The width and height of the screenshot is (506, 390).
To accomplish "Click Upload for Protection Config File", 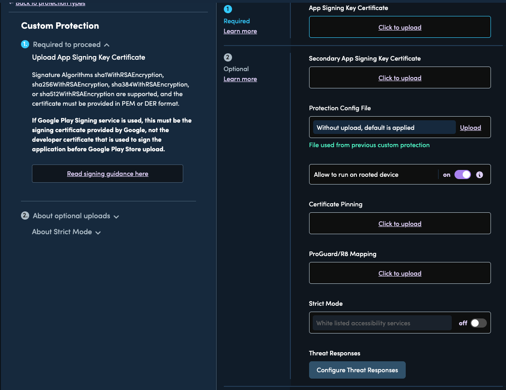I will [x=470, y=128].
